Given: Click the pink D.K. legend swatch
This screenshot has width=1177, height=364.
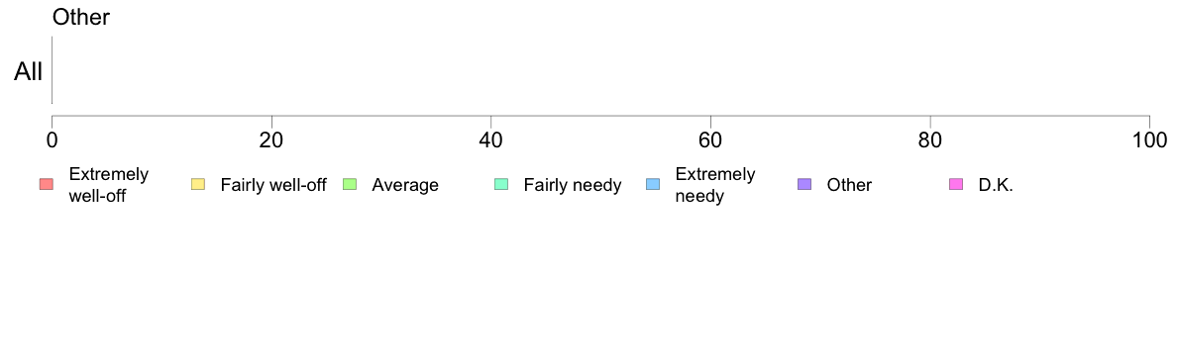Looking at the screenshot, I should (x=956, y=185).
